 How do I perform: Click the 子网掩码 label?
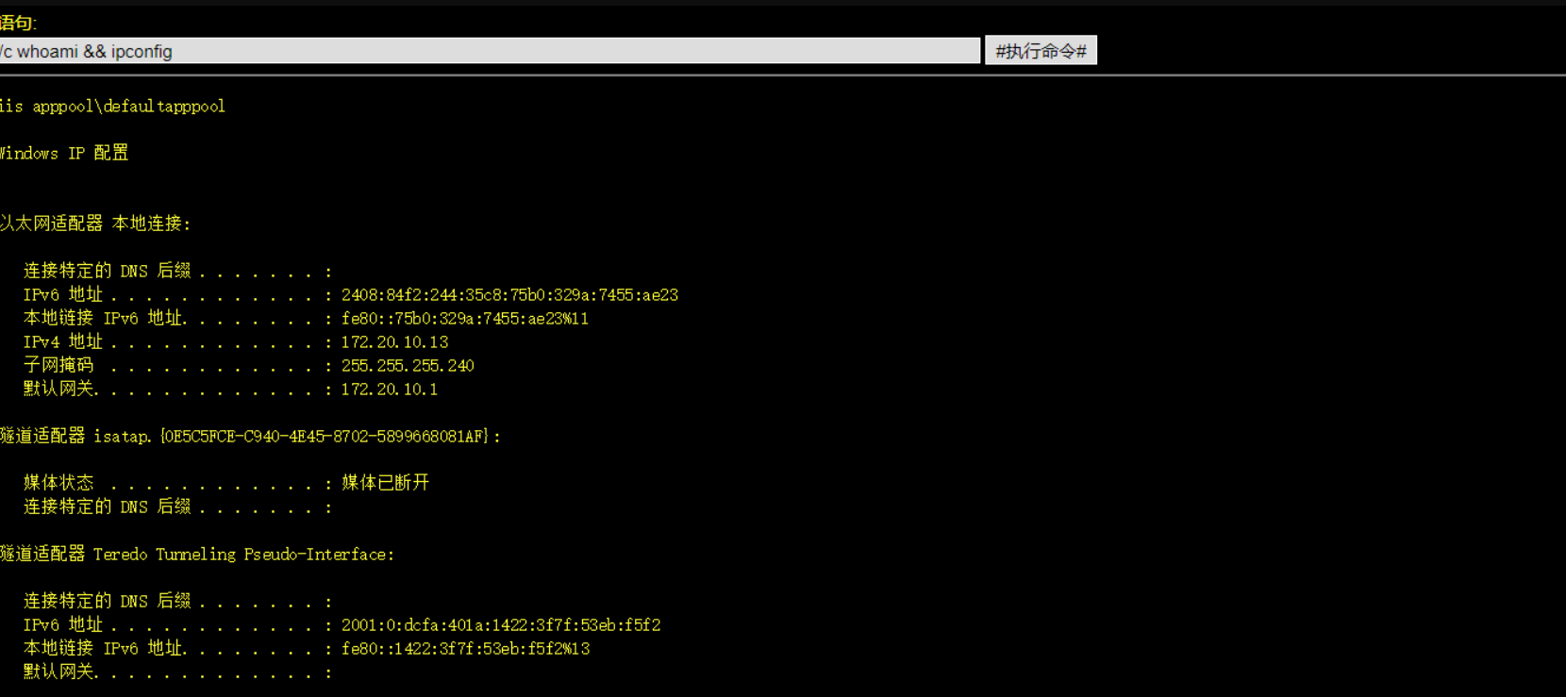coord(58,366)
